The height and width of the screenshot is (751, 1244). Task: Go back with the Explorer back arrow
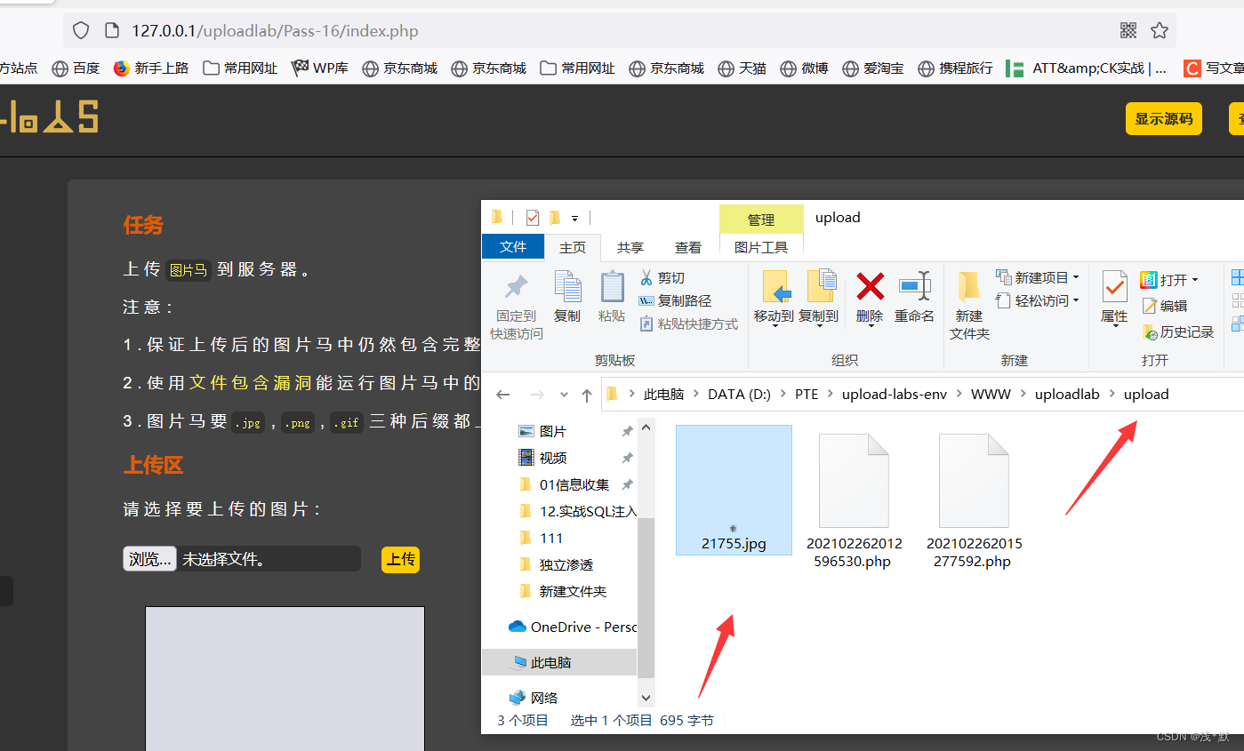(x=503, y=395)
